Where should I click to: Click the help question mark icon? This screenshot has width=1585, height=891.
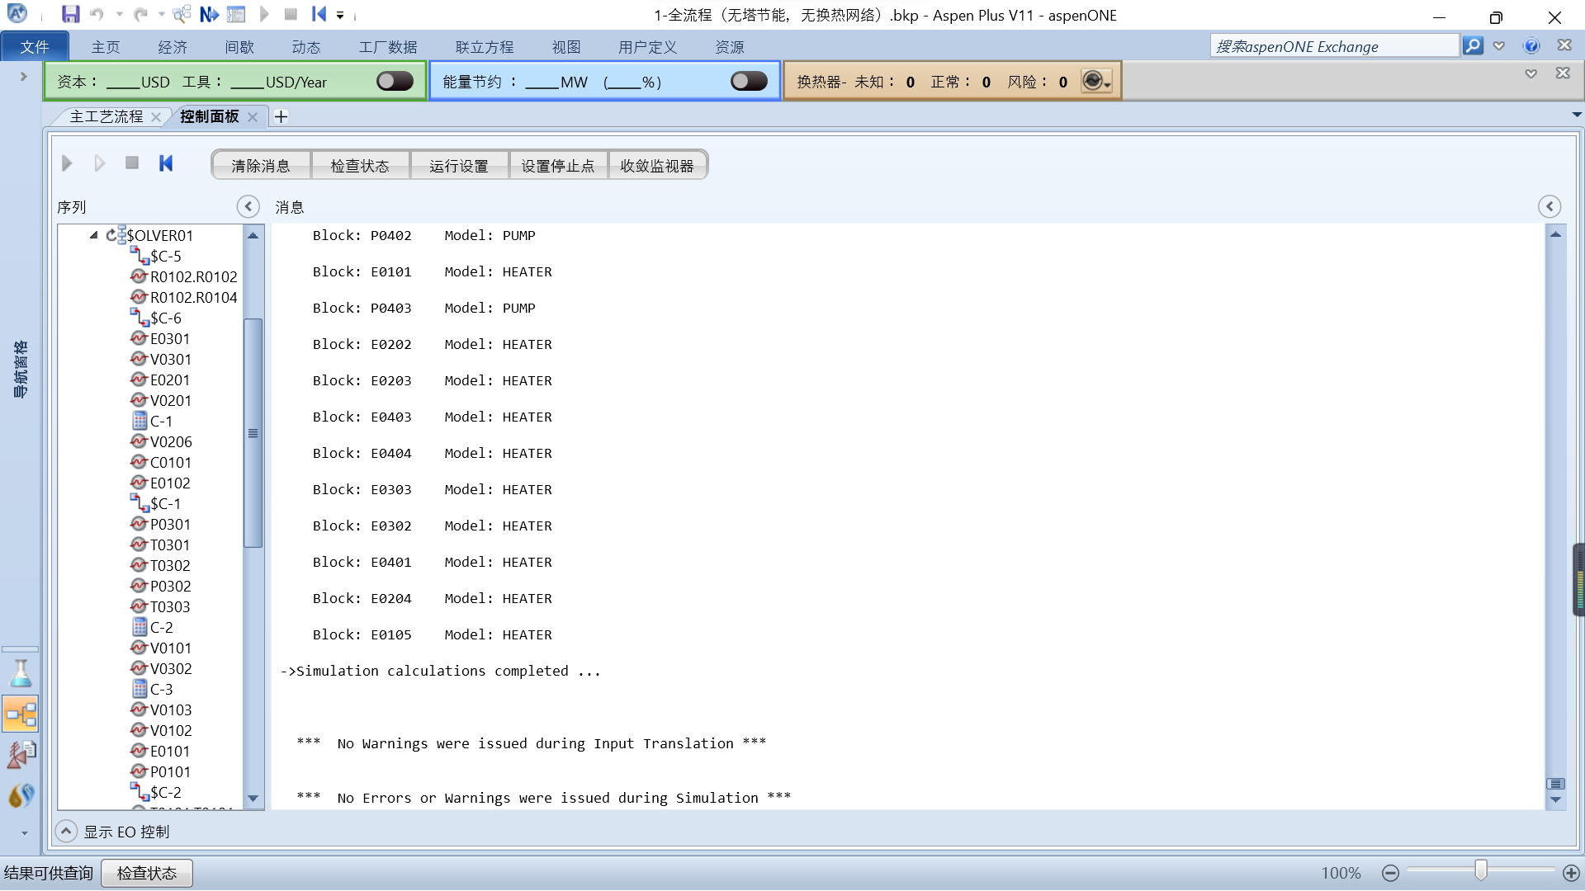[1531, 46]
